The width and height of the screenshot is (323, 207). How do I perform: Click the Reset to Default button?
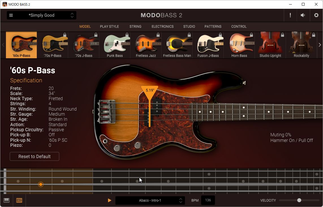(x=34, y=156)
